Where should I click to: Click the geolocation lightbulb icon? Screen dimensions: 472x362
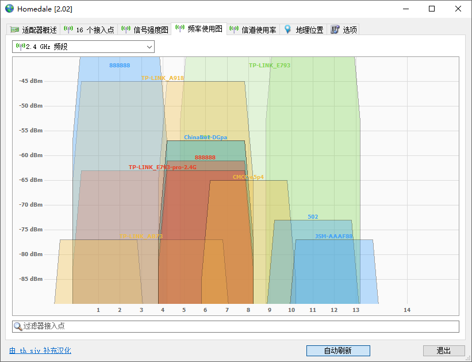pyautogui.click(x=288, y=29)
